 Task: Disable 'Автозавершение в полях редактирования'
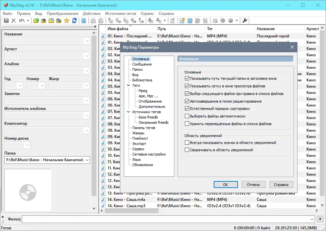click(187, 101)
